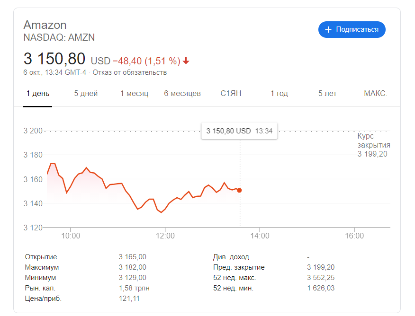
Task: Click the 3 150,80 USD chart tooltip
Action: (239, 131)
